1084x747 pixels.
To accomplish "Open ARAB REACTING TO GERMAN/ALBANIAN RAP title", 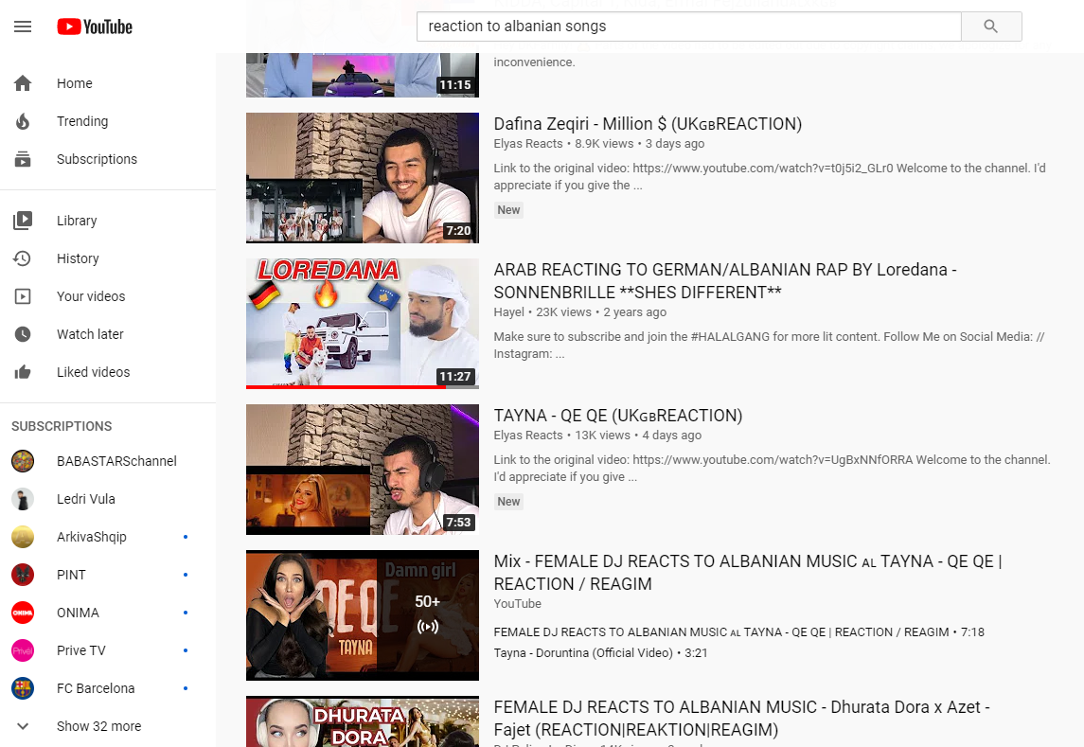I will 724,281.
